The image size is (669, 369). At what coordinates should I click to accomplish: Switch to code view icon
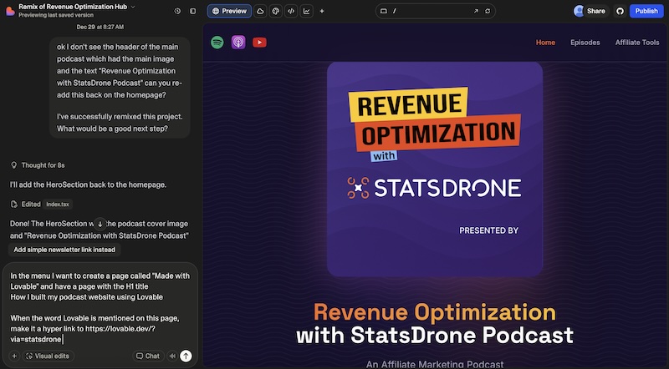point(291,11)
